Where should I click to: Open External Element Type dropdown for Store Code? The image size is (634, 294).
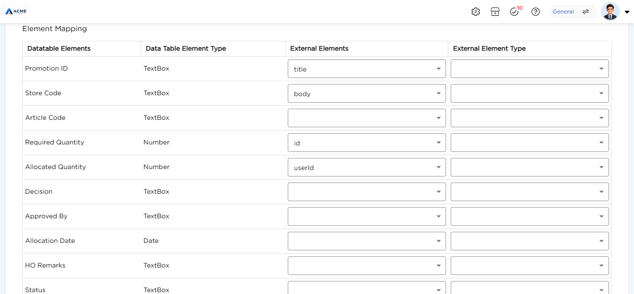[530, 93]
